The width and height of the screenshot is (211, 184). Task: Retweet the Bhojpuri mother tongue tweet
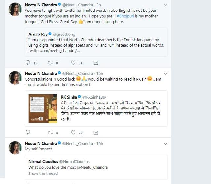pyautogui.click(x=51, y=63)
